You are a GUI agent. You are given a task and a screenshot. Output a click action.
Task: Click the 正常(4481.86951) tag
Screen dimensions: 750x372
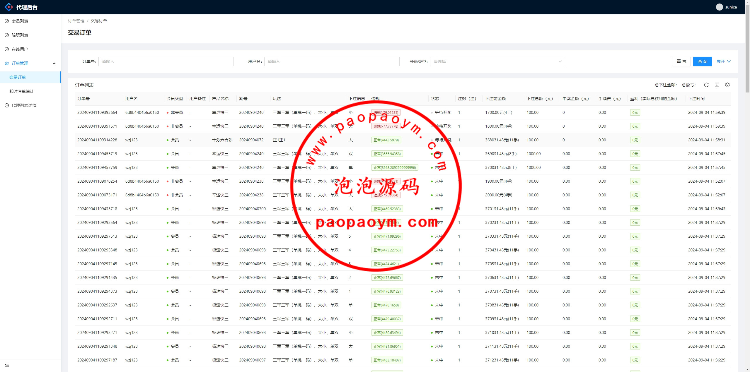[x=387, y=346]
